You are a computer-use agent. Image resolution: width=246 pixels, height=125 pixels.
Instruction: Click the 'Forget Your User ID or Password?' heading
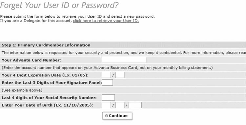(59, 6)
